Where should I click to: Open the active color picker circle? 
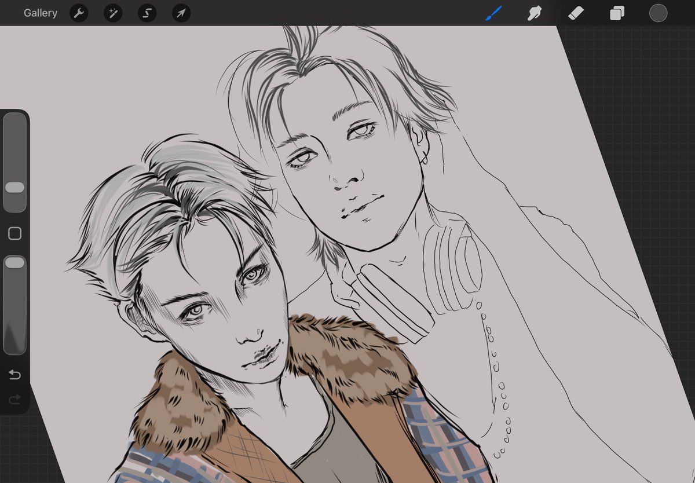click(659, 13)
